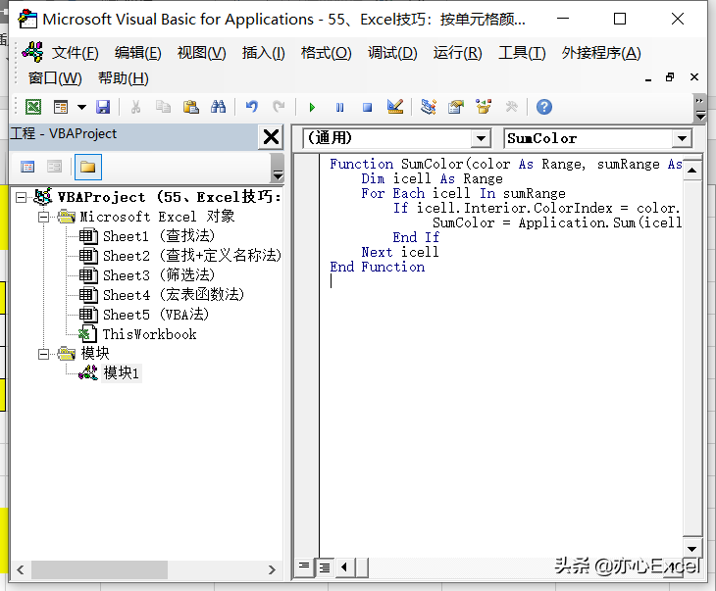Click project panel scroll right arrow
This screenshot has height=591, width=716.
(x=272, y=569)
